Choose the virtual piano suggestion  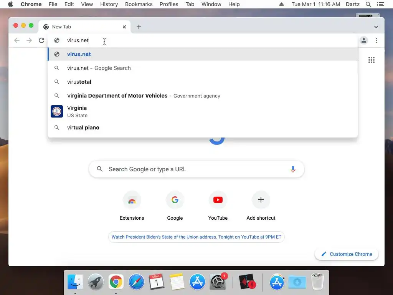(203, 128)
